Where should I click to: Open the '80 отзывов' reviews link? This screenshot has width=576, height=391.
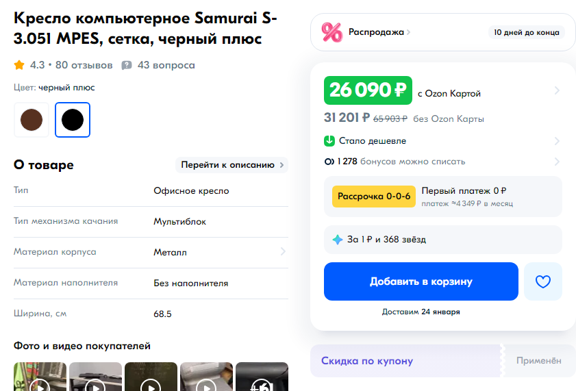coord(84,65)
